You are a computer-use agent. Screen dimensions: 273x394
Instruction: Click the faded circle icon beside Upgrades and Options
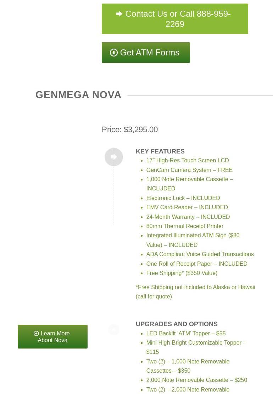114,330
